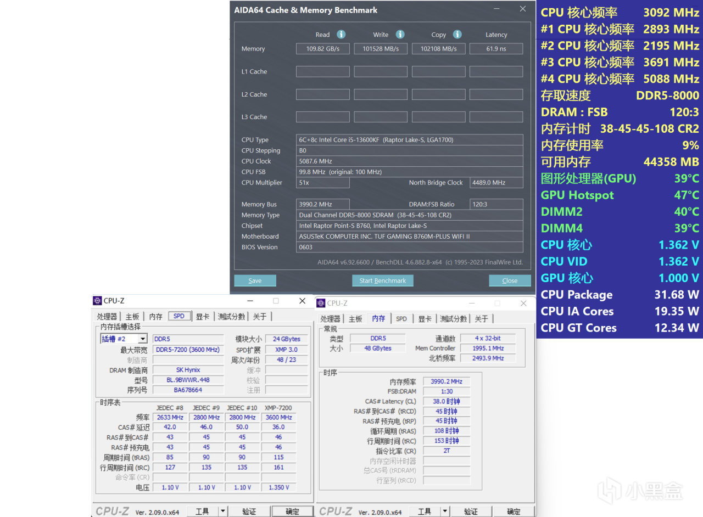
Task: Switch to 内存 tab in CPU-Z SPD window
Action: tap(156, 317)
